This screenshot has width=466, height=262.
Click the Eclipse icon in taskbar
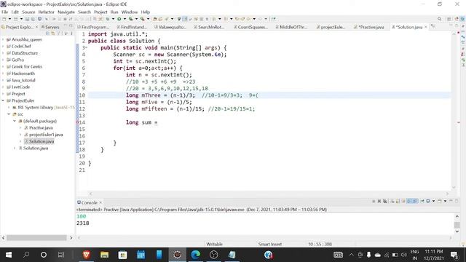178,255
